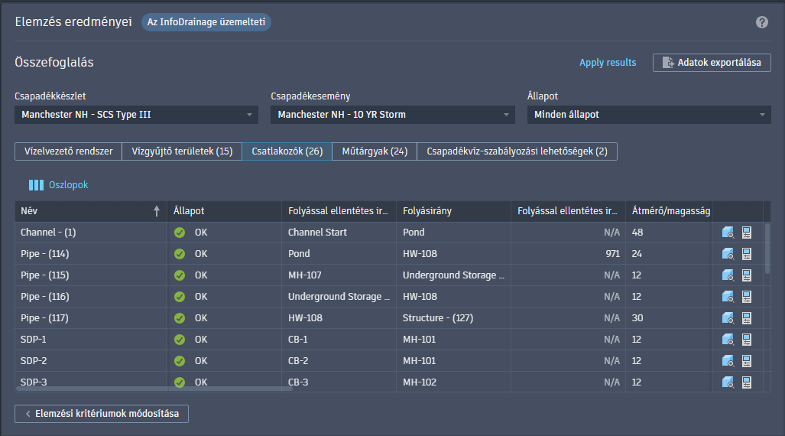Zoom to Channel - (1) in model
The height and width of the screenshot is (436, 785).
[x=728, y=233]
